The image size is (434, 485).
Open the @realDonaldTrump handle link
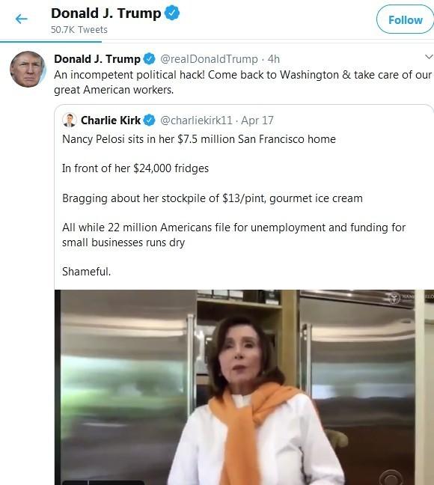pyautogui.click(x=209, y=59)
